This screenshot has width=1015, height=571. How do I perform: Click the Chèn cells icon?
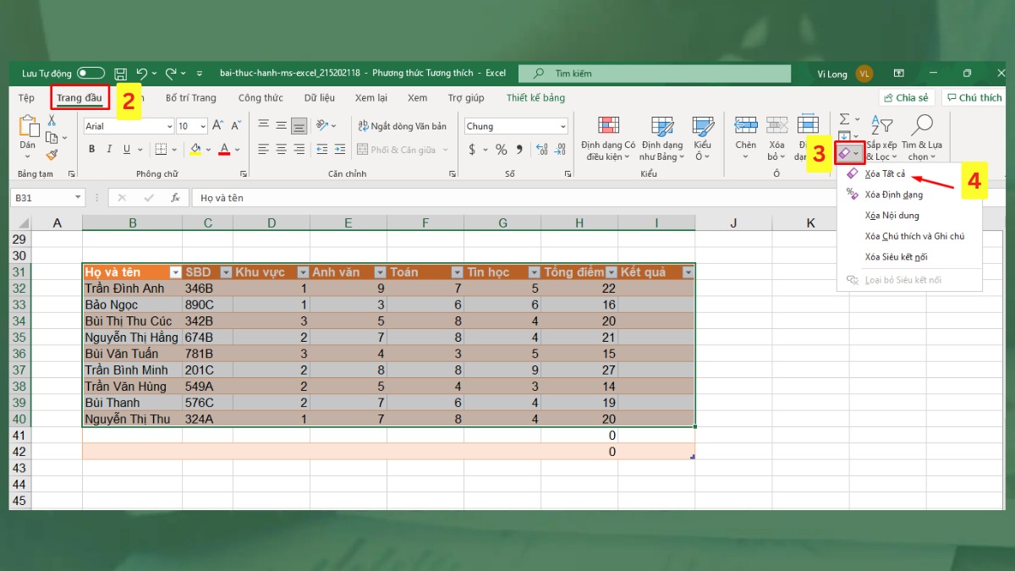click(x=745, y=135)
